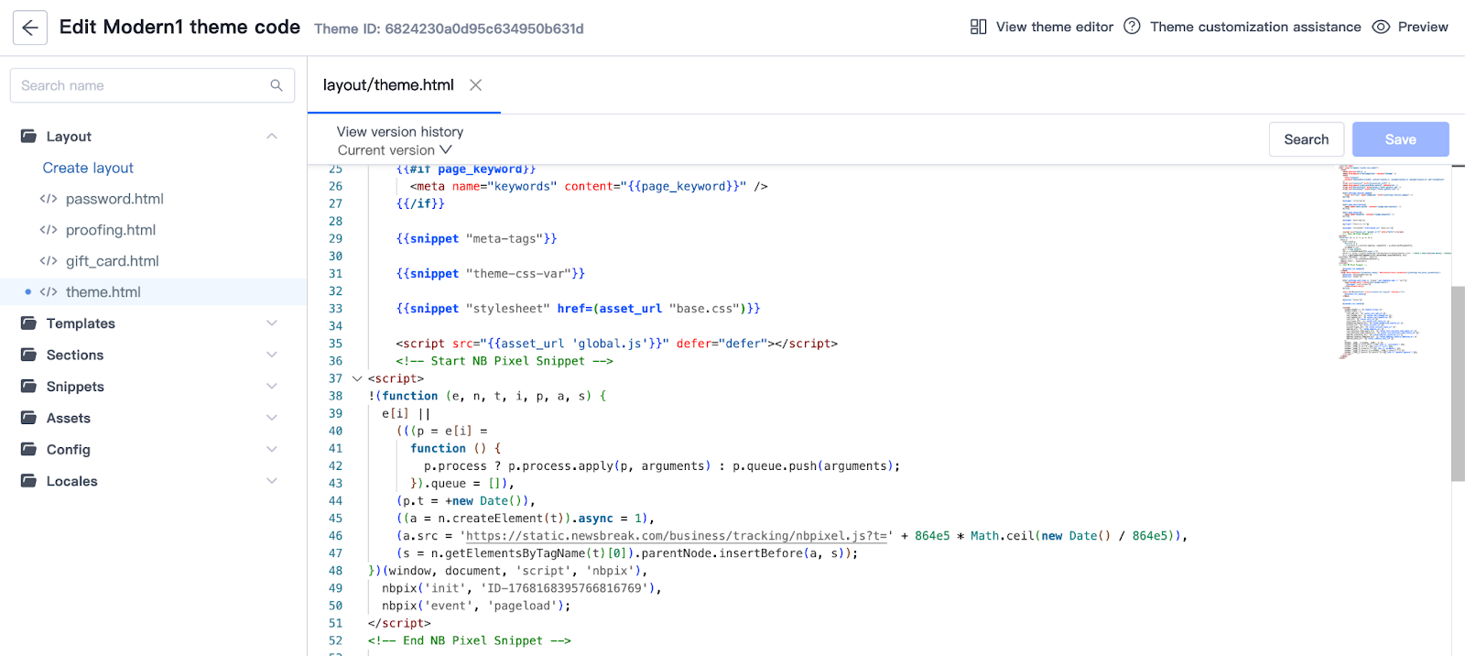Click the "theme-css-var" snippet line
Image resolution: width=1465 pixels, height=656 pixels.
pyautogui.click(x=491, y=274)
